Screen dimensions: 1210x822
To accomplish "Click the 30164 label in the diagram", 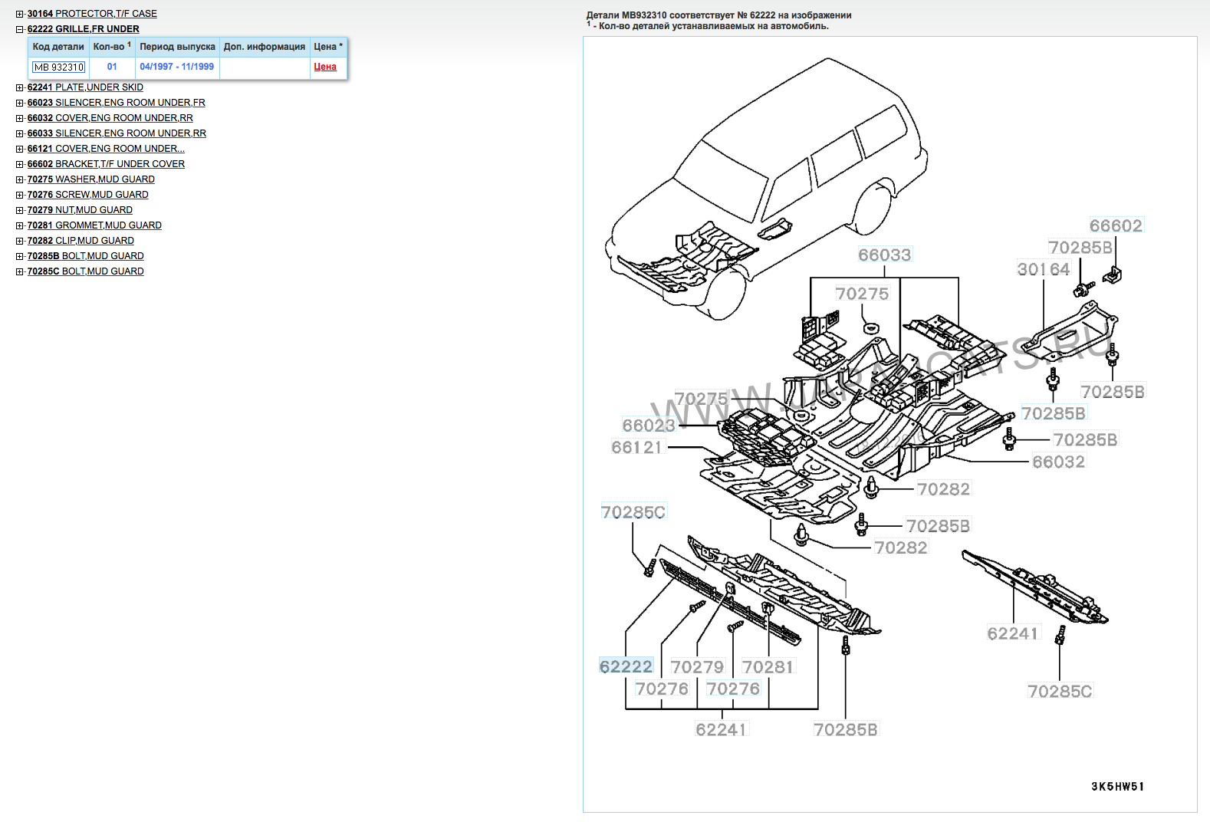I will pyautogui.click(x=1043, y=269).
